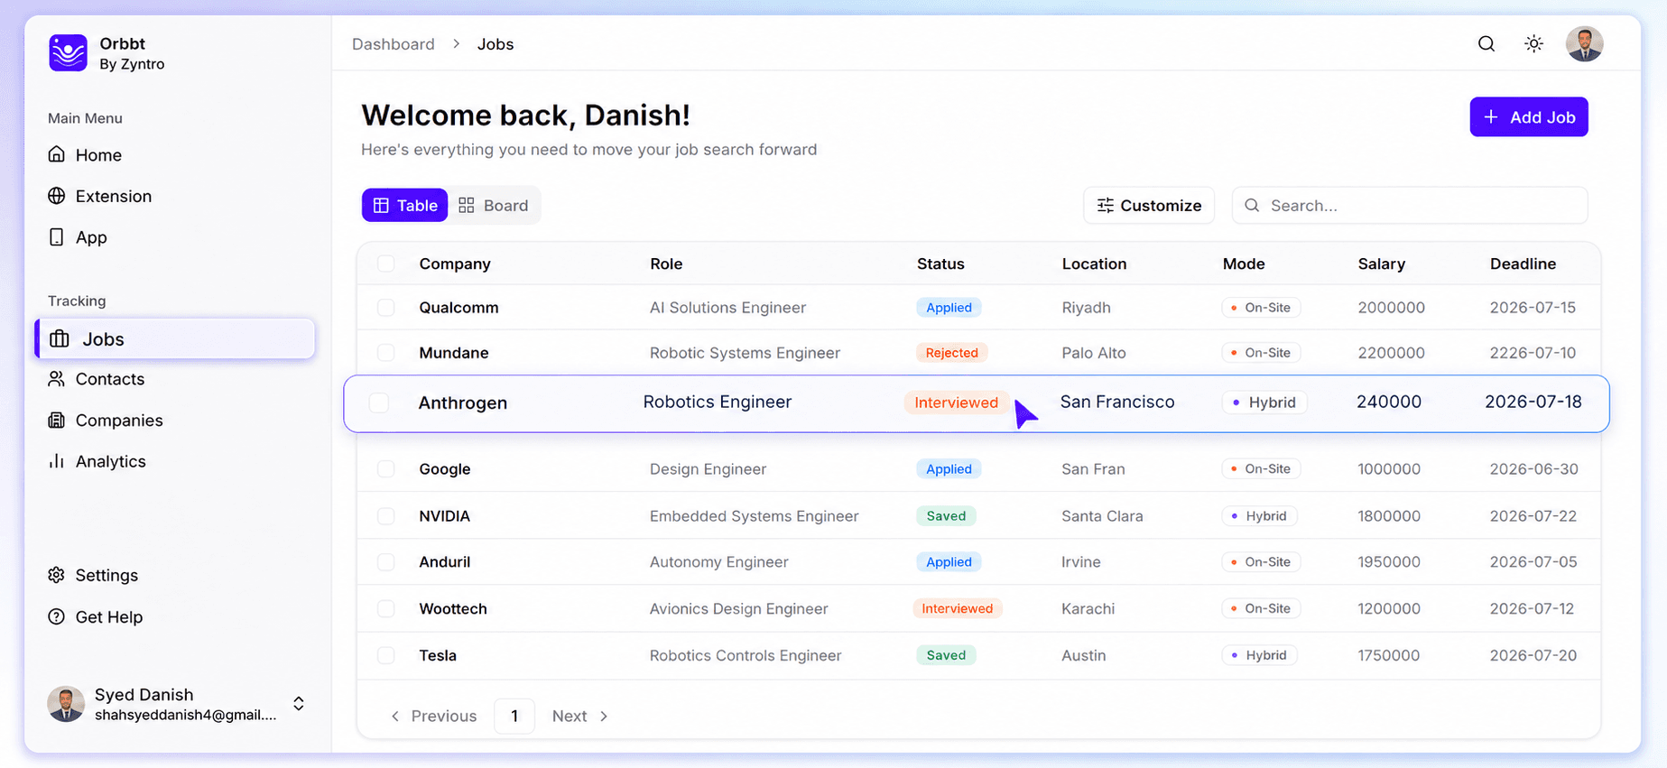1667x768 pixels.
Task: Toggle theme with the sun icon
Action: pos(1533,43)
